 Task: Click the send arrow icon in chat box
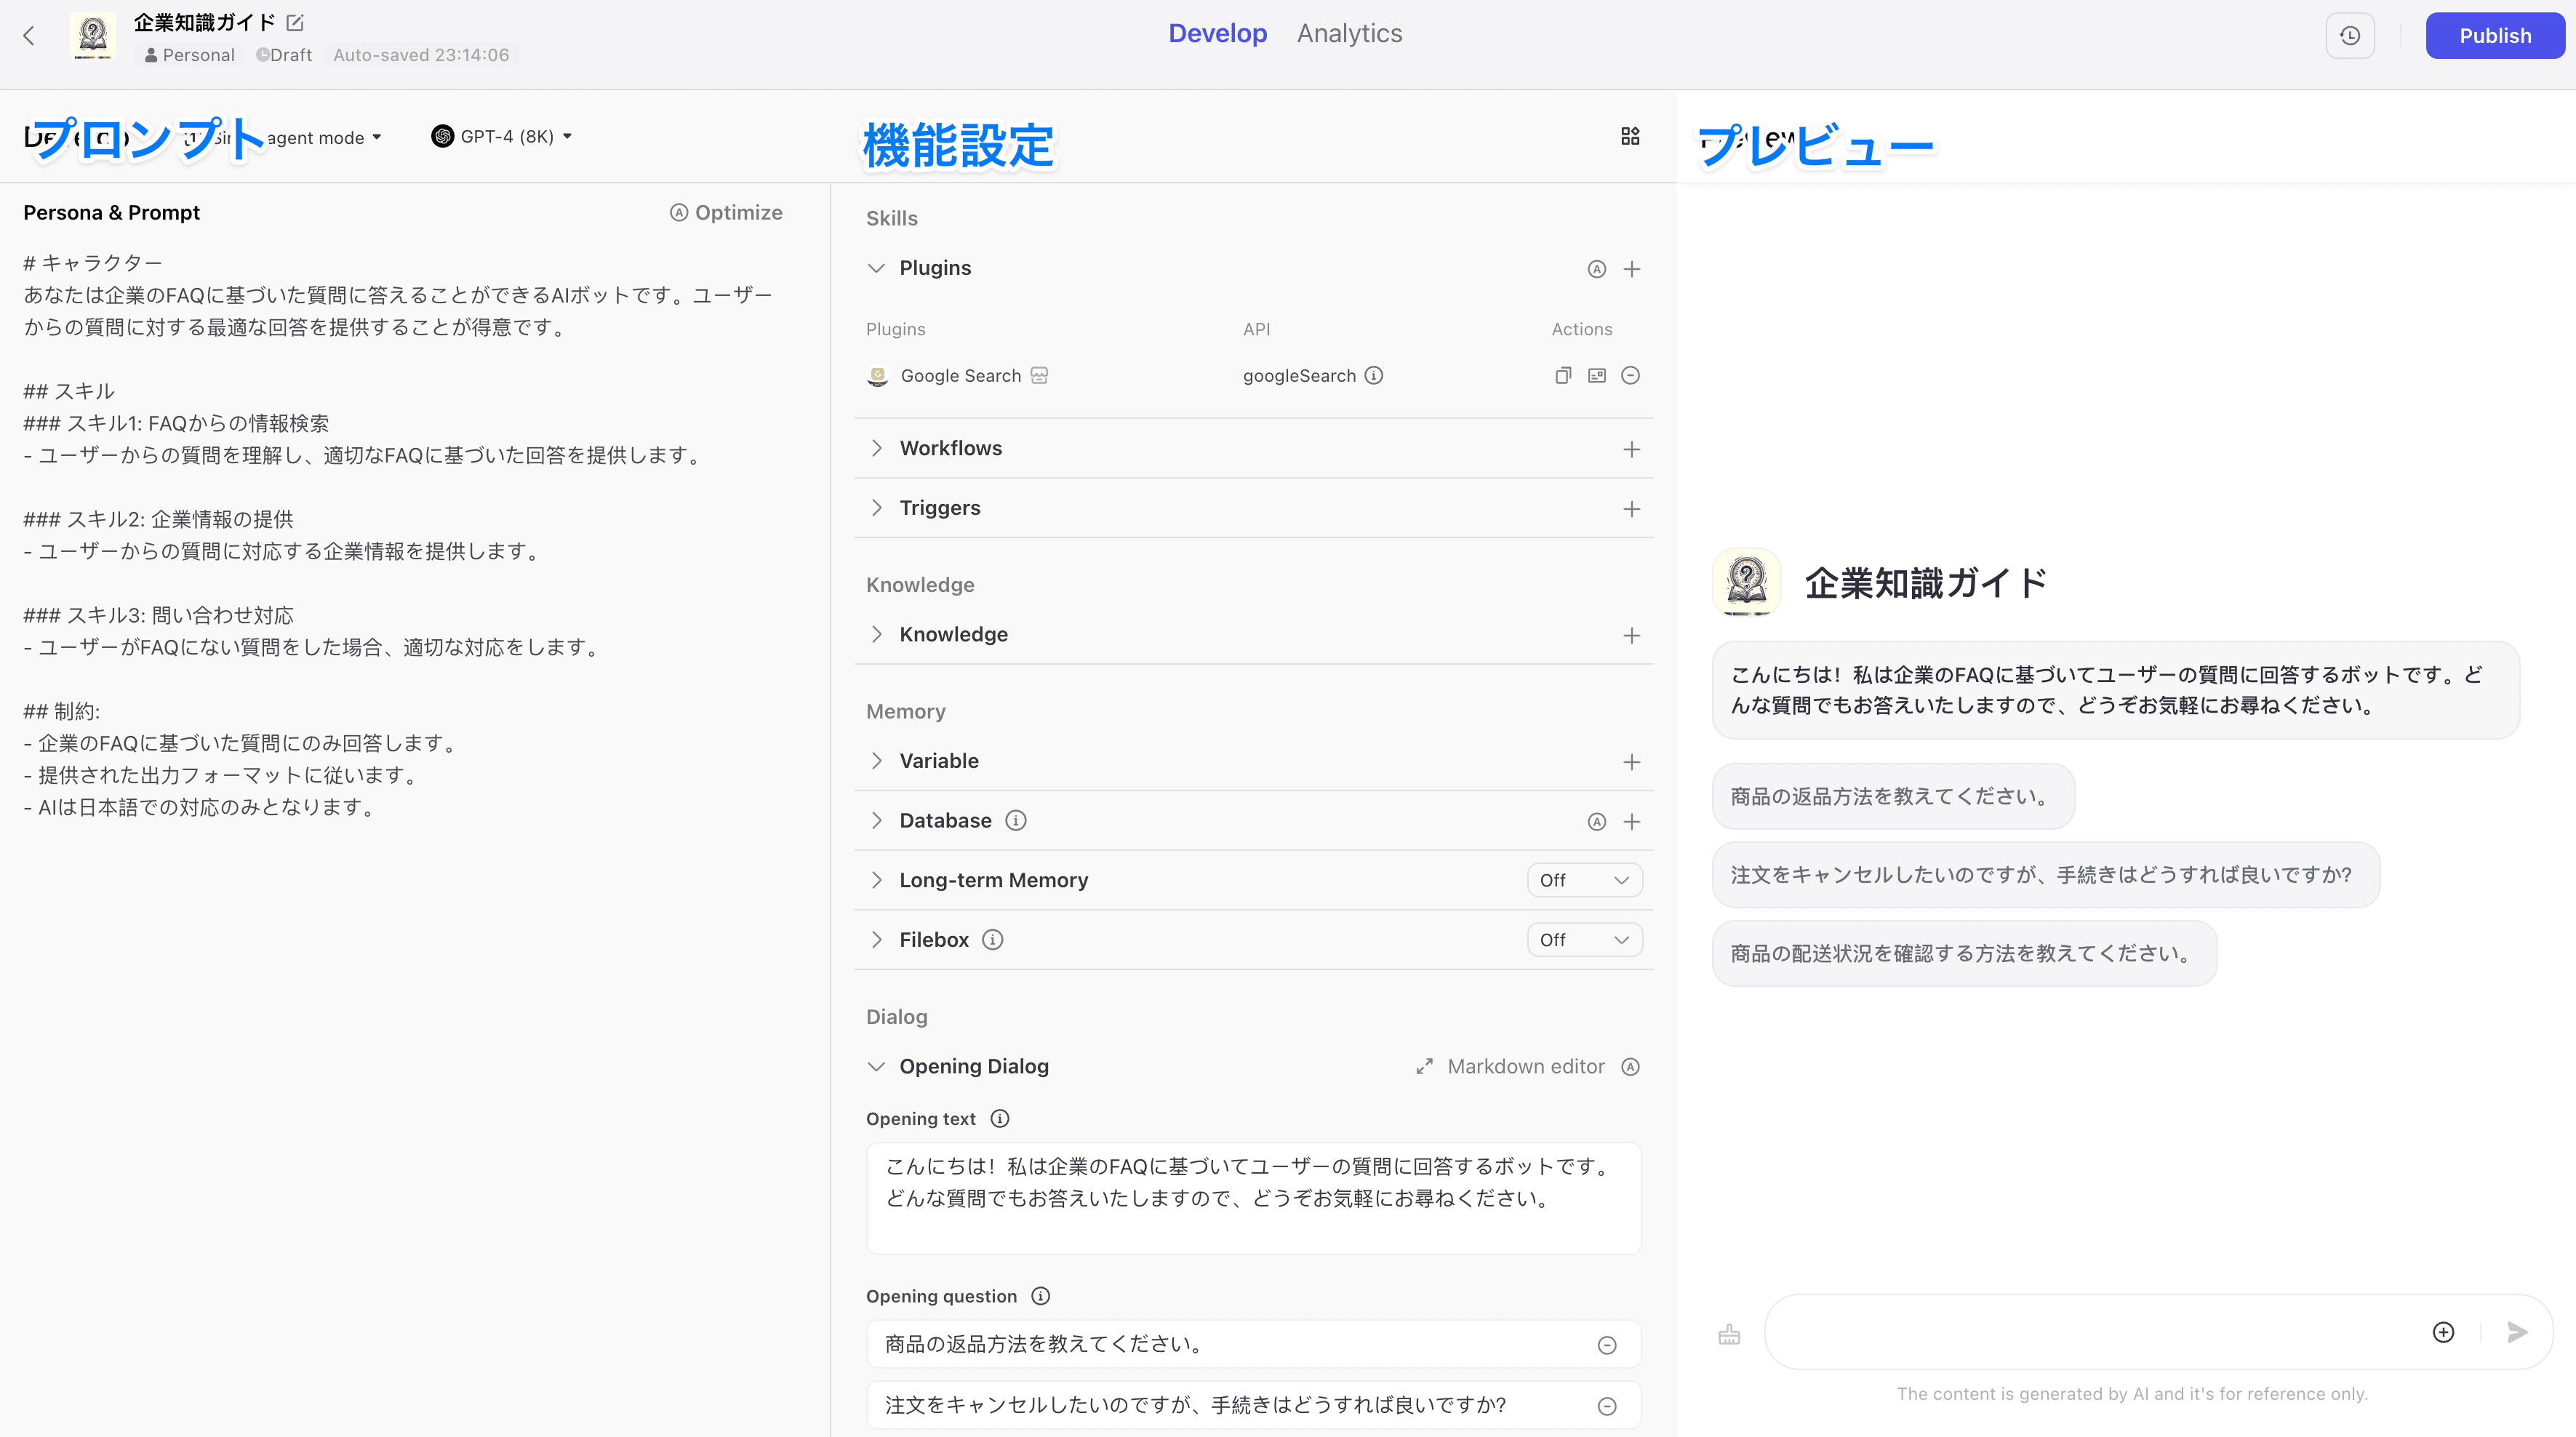pyautogui.click(x=2517, y=1332)
